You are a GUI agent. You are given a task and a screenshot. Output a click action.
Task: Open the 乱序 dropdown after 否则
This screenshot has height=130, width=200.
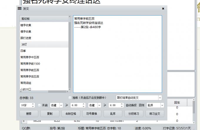[162, 105]
